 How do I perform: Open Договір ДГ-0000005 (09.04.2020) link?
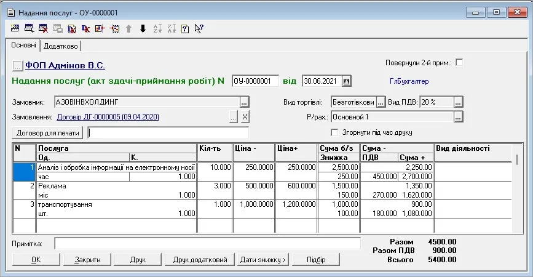point(108,117)
